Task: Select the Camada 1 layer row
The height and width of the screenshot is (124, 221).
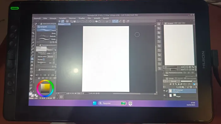Action: coord(182,91)
